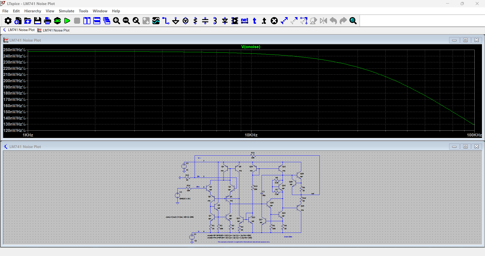Switch to the LM741 Noise Plot waveform tab
The height and width of the screenshot is (256, 485).
coord(54,30)
